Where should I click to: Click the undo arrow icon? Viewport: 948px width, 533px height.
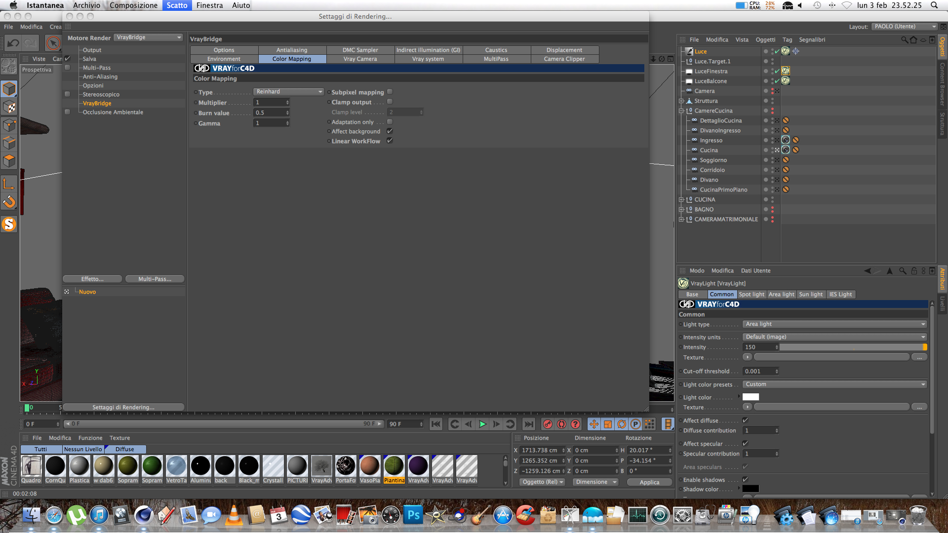(x=13, y=43)
